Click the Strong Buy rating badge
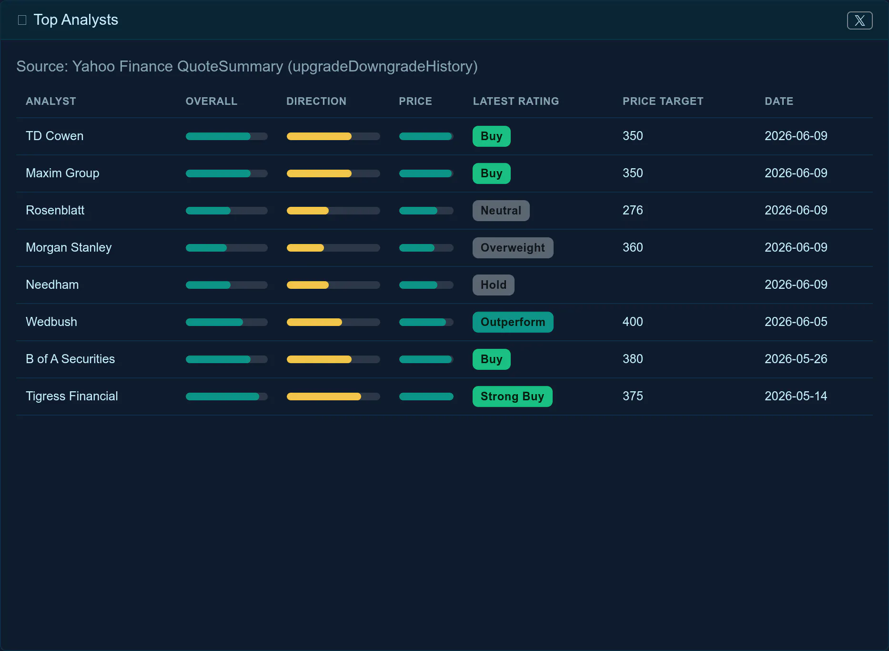The height and width of the screenshot is (651, 889). point(513,397)
